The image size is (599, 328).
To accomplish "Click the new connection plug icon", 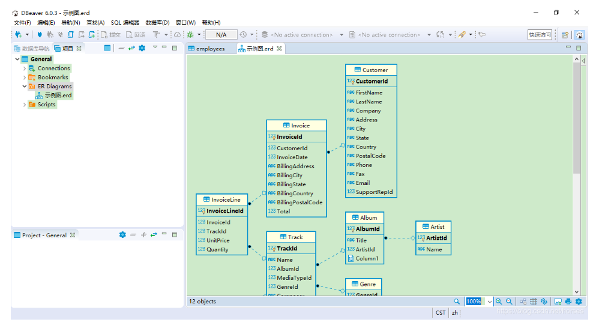I will click(x=19, y=35).
